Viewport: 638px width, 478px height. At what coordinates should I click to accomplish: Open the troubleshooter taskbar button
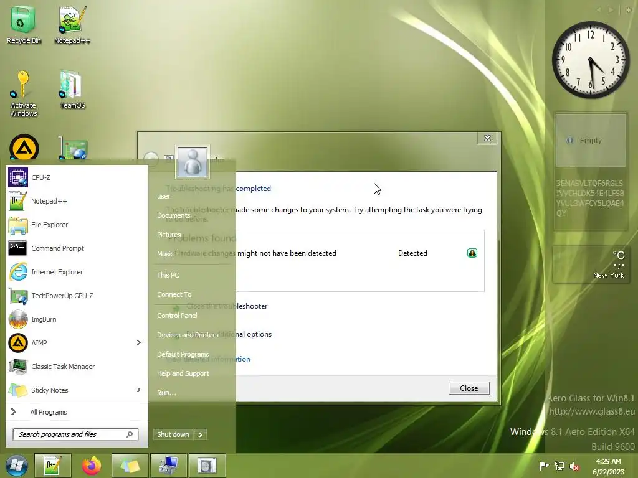click(x=207, y=466)
